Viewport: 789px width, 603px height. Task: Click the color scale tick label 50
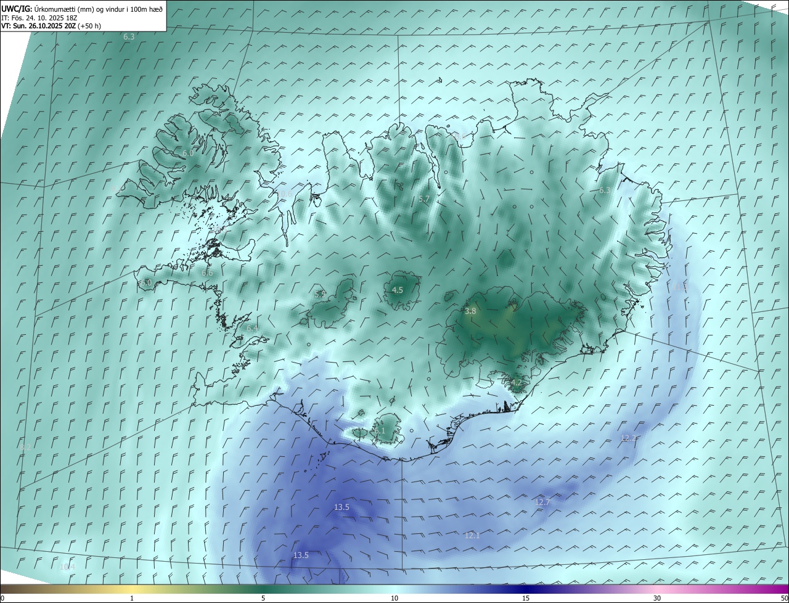coord(784,598)
